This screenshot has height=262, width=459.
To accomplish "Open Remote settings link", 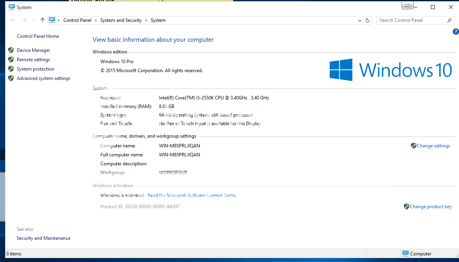I will 33,60.
